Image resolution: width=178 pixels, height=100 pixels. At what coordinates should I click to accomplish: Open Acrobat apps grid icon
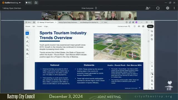[133, 22]
